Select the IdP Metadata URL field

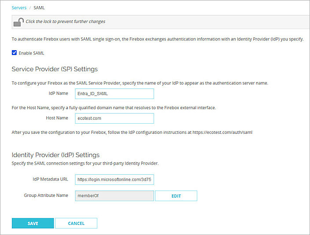[x=114, y=180]
